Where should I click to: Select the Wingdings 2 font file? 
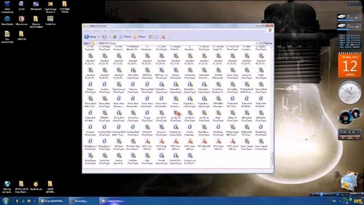click(x=90, y=144)
